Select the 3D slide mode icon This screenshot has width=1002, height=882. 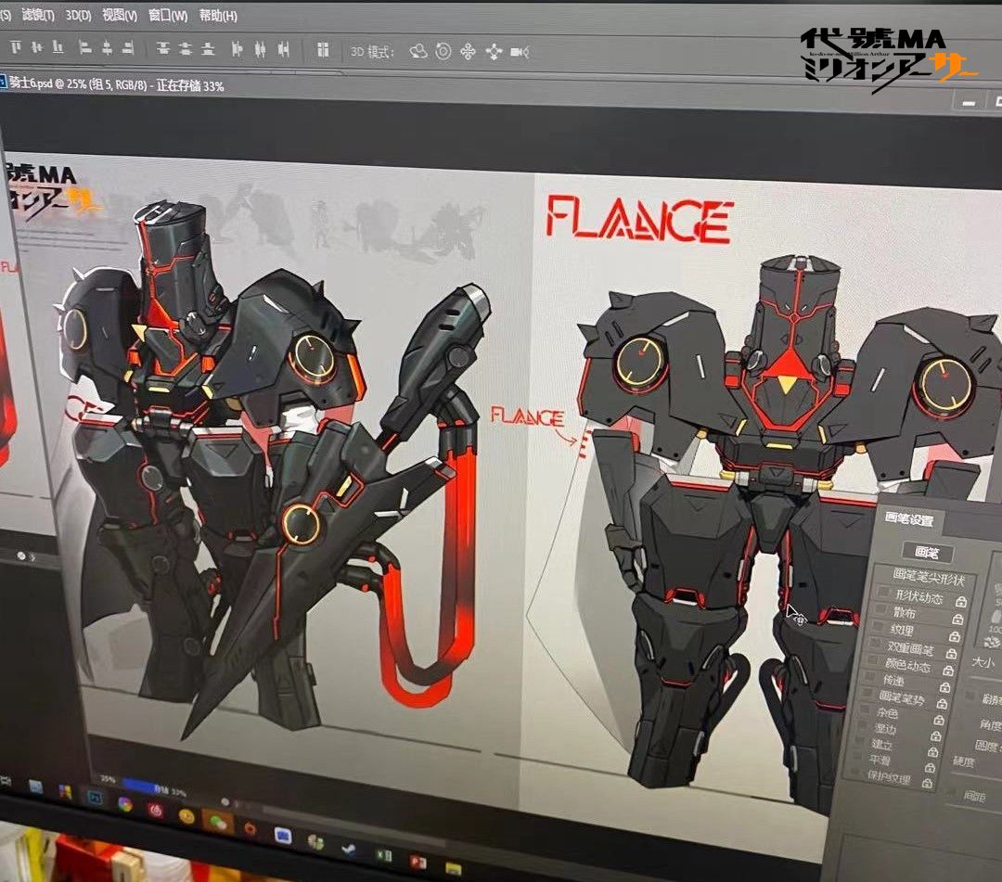point(494,52)
